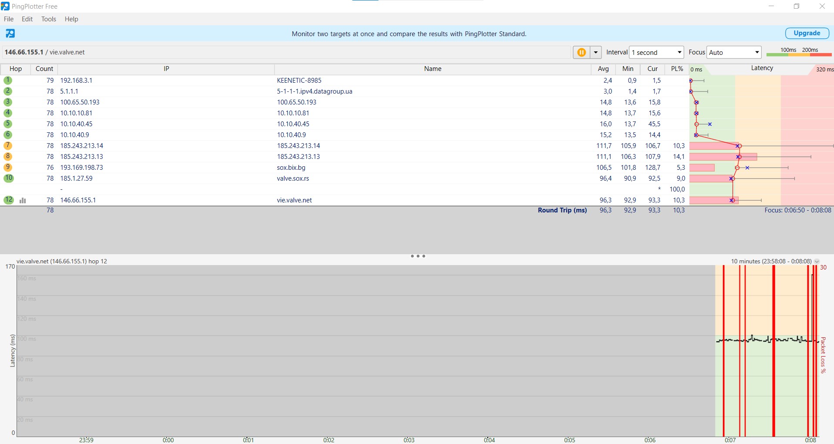Click the PingPlotter logo icon in banner

pyautogui.click(x=10, y=34)
